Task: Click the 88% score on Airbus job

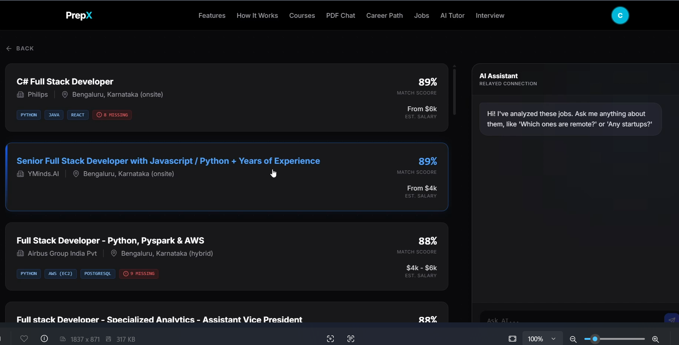Action: click(x=428, y=241)
